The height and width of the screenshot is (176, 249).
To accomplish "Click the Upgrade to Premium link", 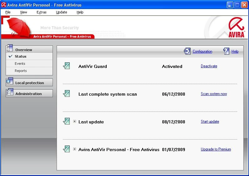I will (216, 149).
